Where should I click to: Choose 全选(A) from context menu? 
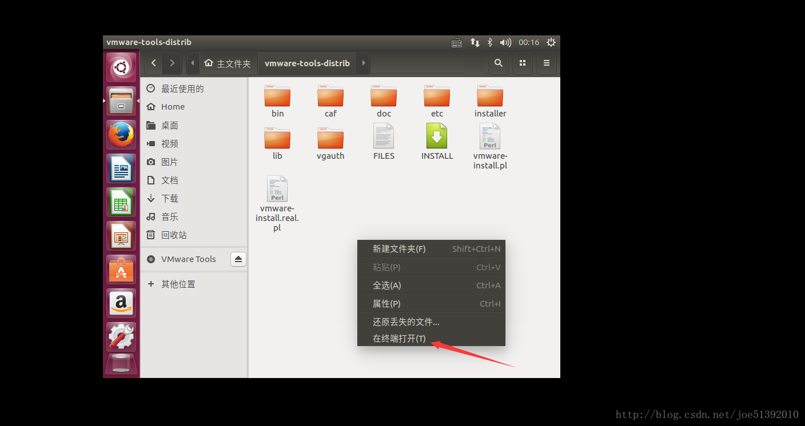pyautogui.click(x=431, y=286)
